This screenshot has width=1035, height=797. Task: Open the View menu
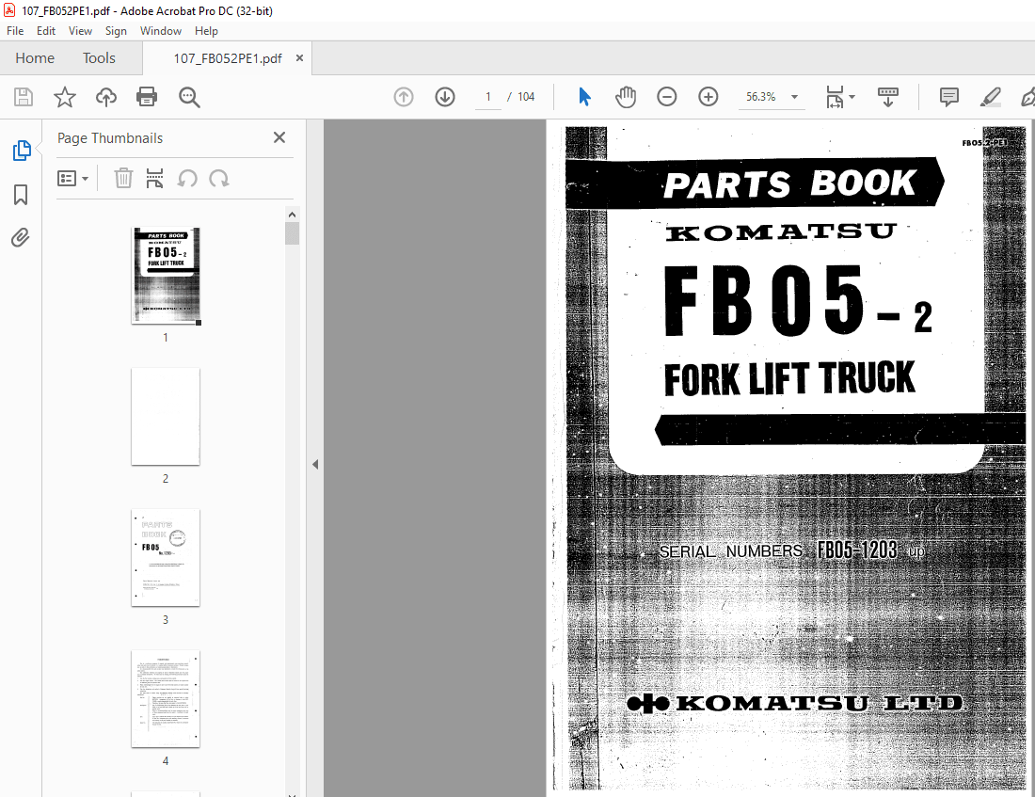click(80, 30)
